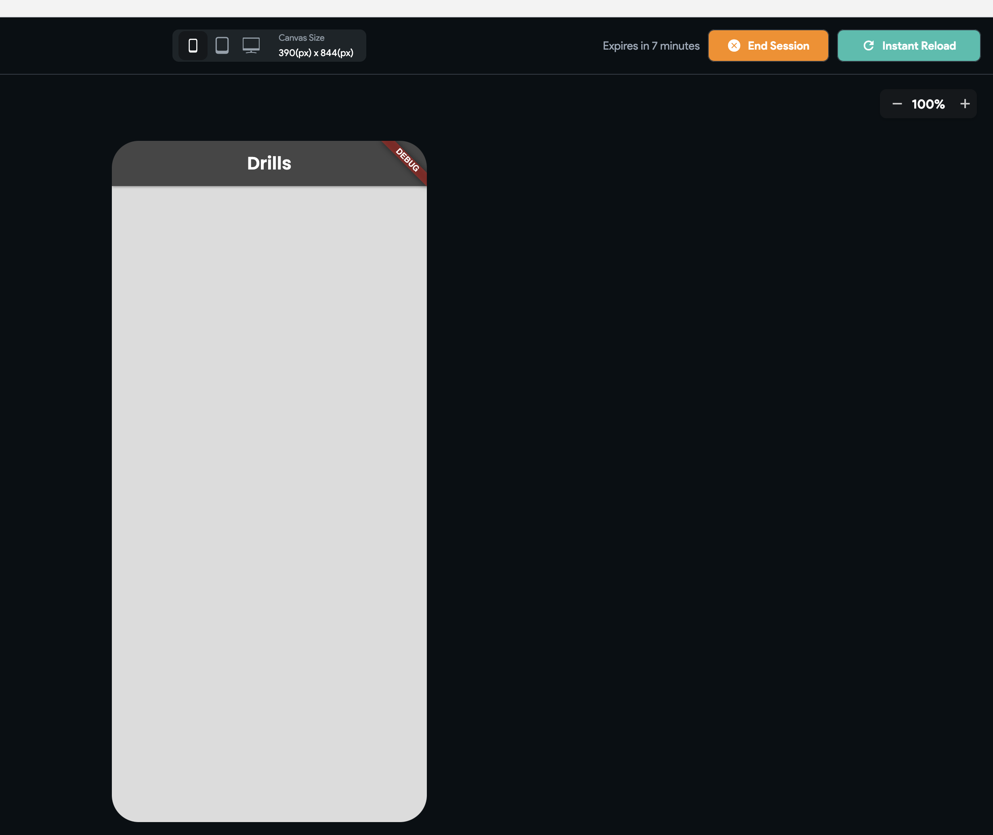Switch to the tablet canvas size icon

(x=222, y=46)
